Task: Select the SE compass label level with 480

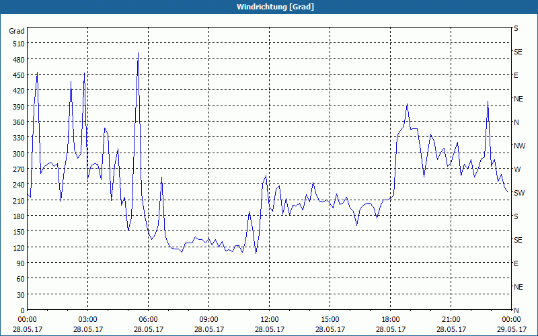Action: click(x=518, y=52)
